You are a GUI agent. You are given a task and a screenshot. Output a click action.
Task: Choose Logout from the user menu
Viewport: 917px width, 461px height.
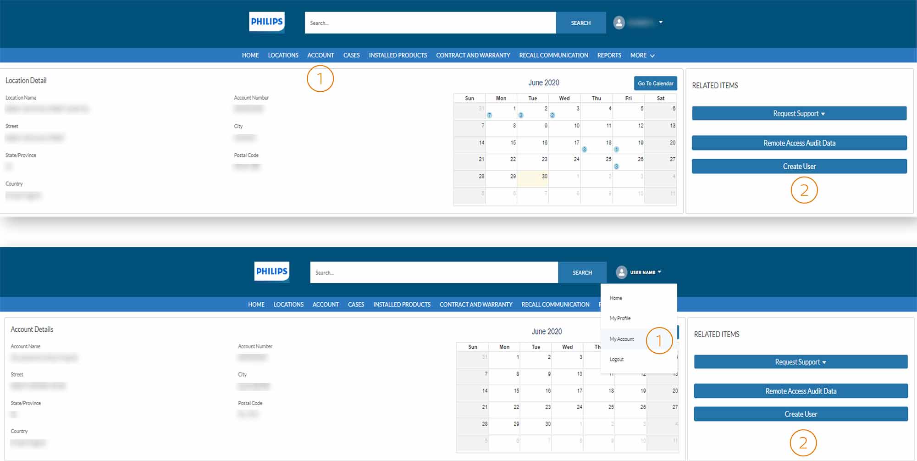[617, 360]
